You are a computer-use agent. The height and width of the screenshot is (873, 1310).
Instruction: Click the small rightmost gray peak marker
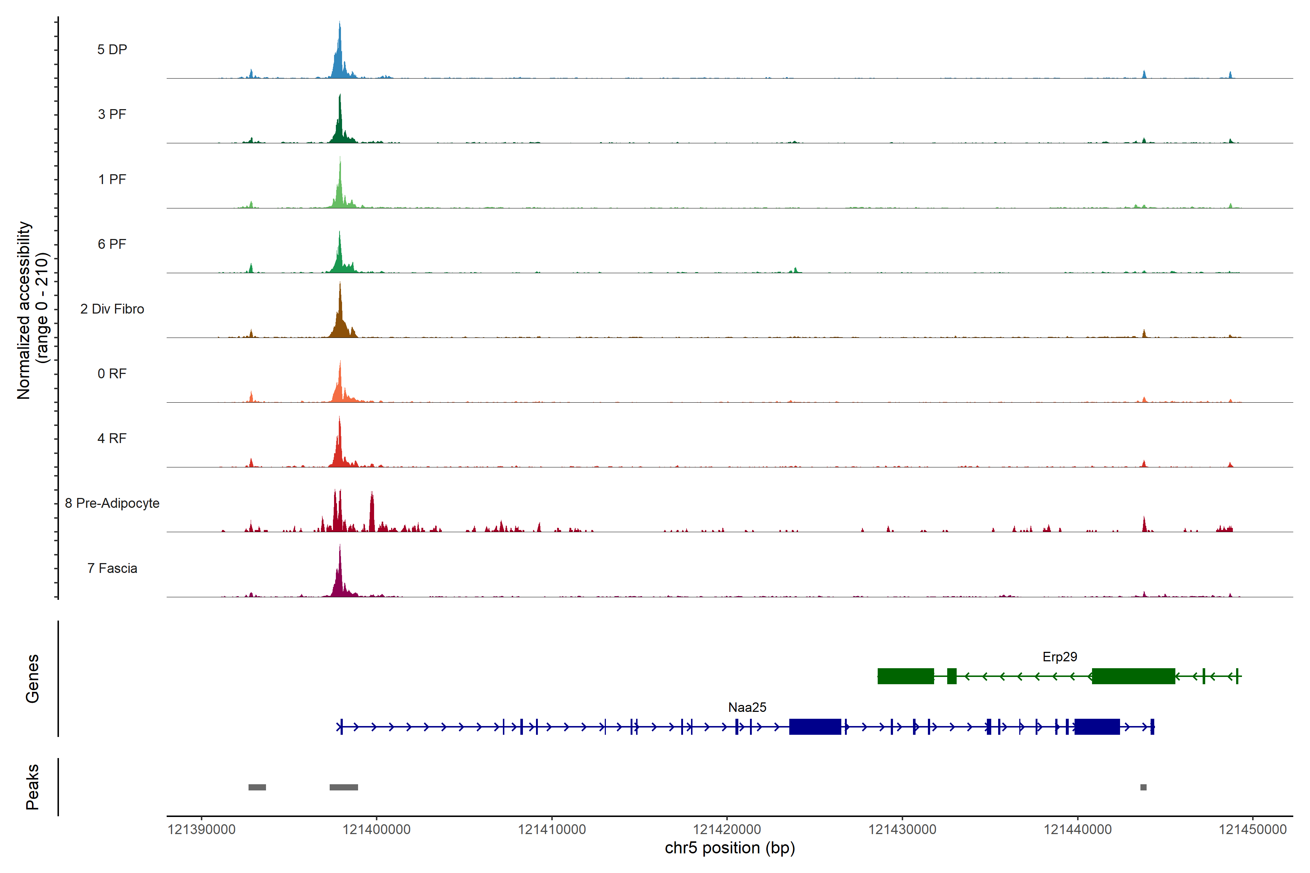(1143, 787)
